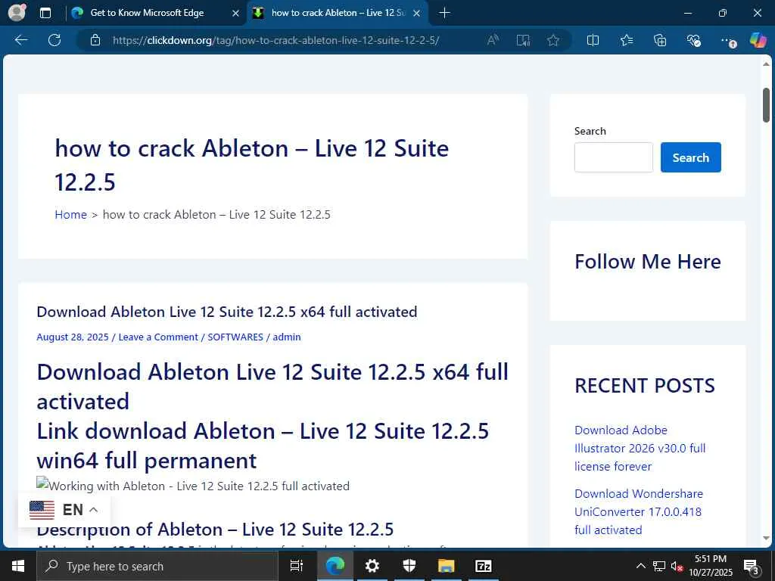Click the 'Description of Ableton – Live 12 Suite 12.2.5' heading
The image size is (775, 581).
[x=215, y=529]
